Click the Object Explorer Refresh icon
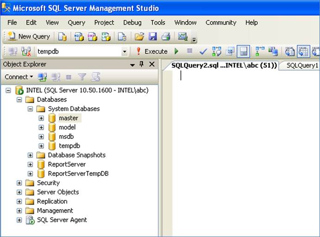The width and height of the screenshot is (320, 237). (95, 77)
